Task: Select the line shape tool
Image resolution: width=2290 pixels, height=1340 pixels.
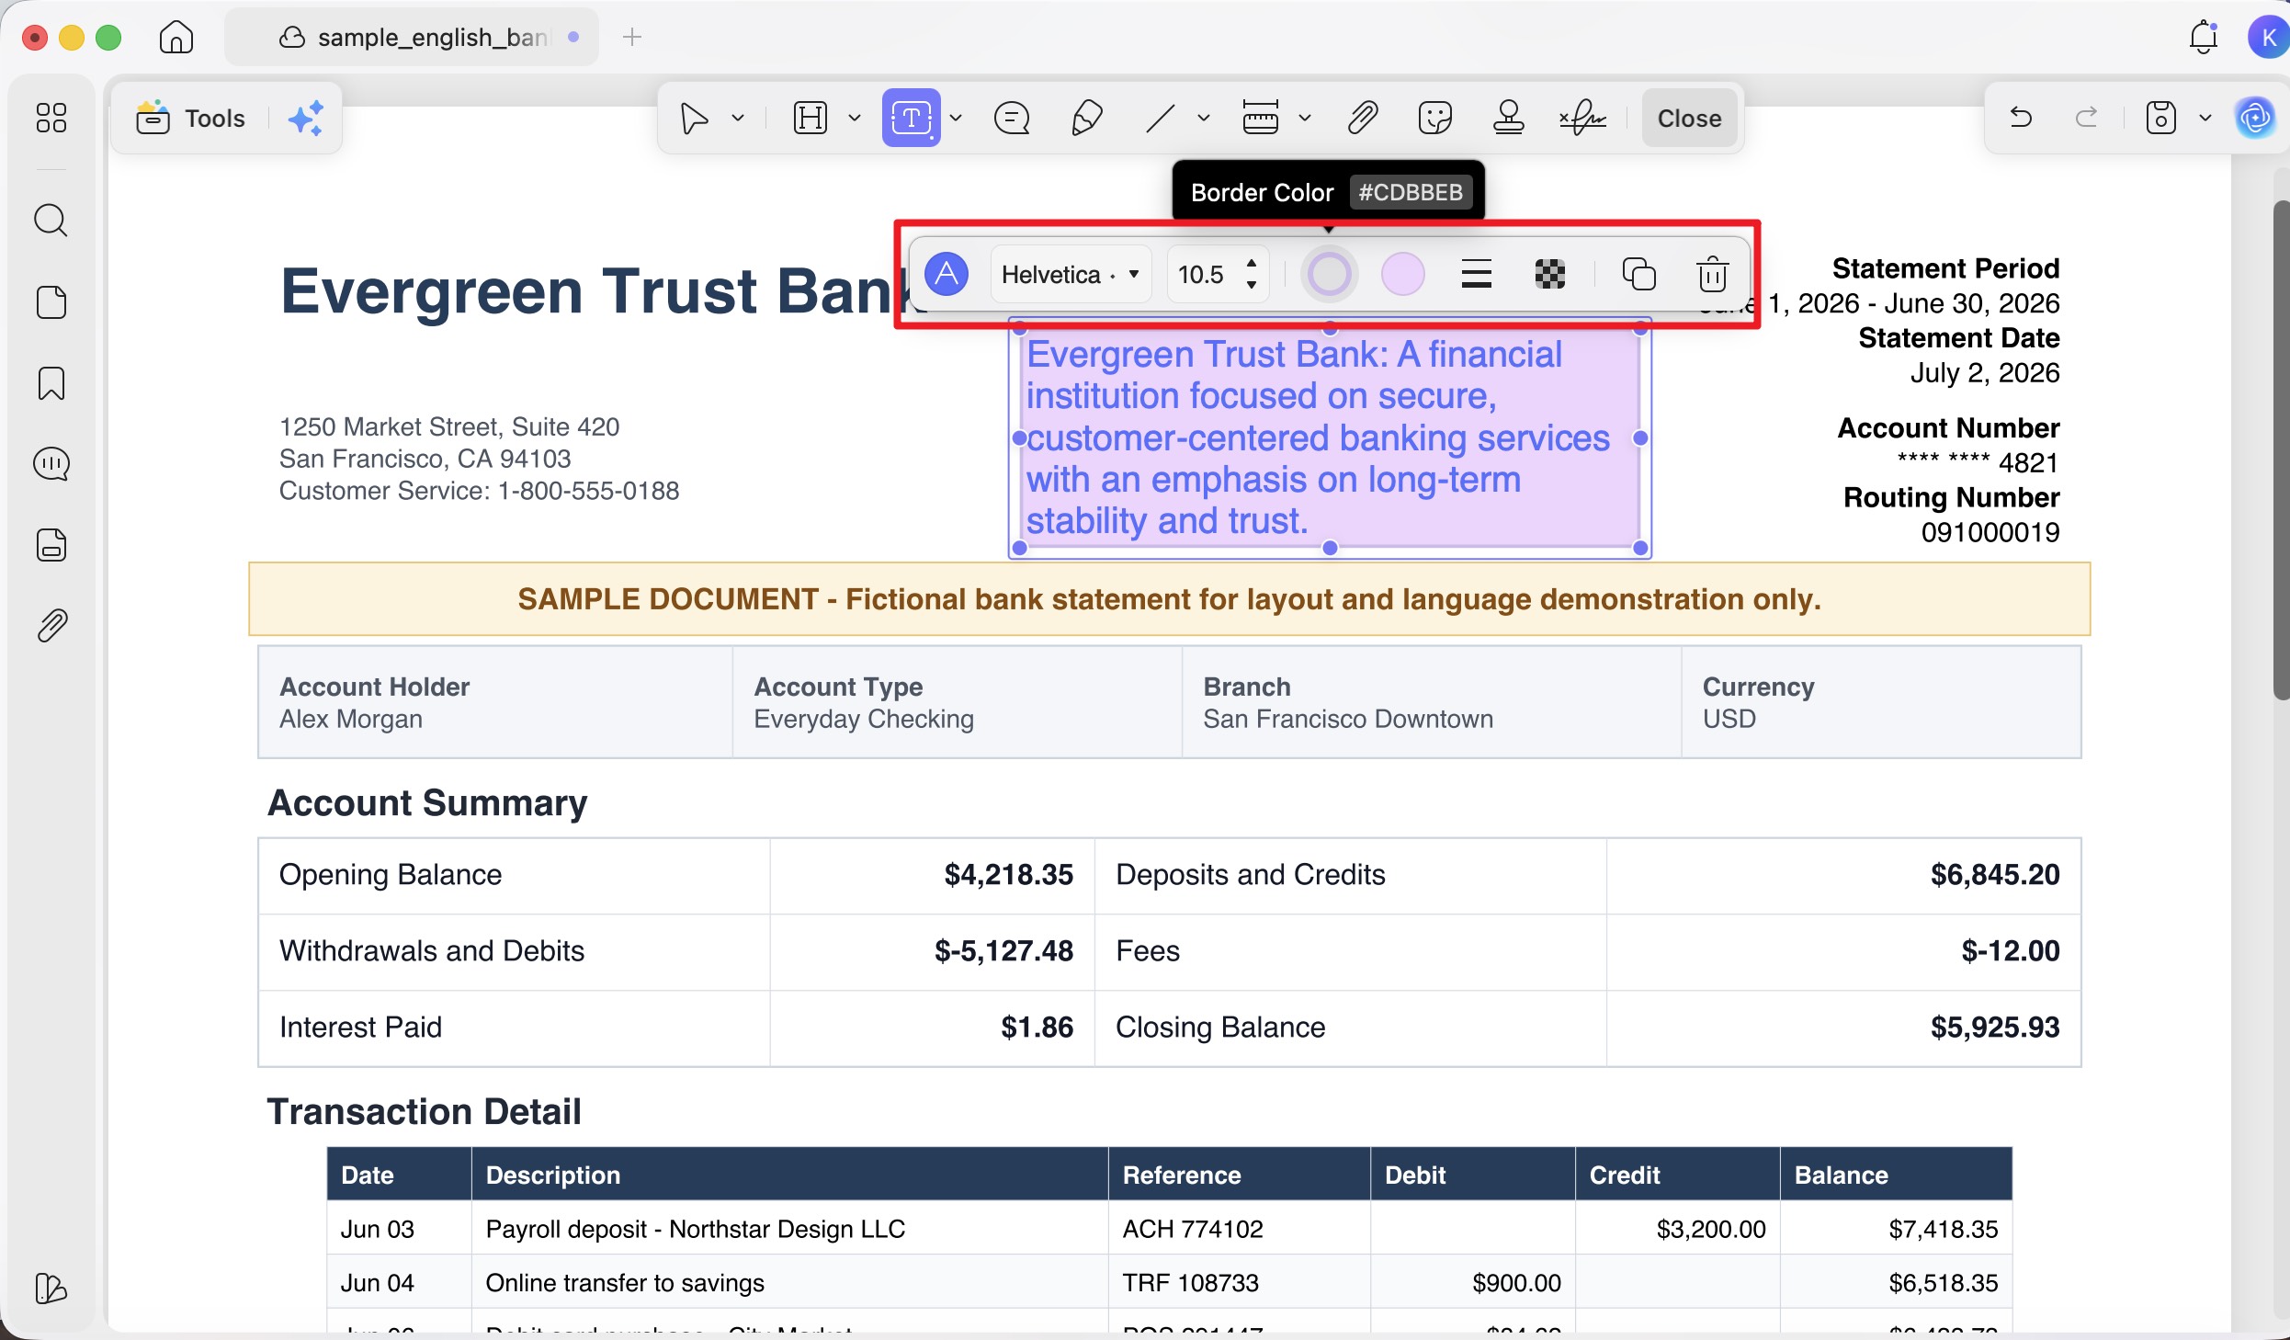Action: [x=1160, y=119]
